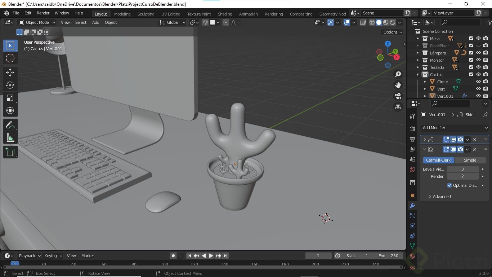Viewport: 492px width, 277px height.
Task: Switch to the Sculpting workspace tab
Action: (146, 14)
